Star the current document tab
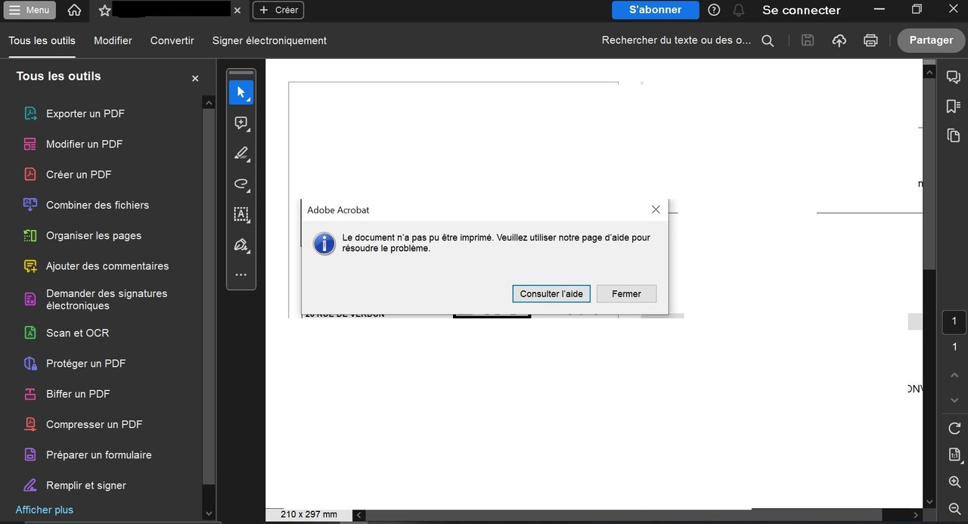 tap(104, 11)
